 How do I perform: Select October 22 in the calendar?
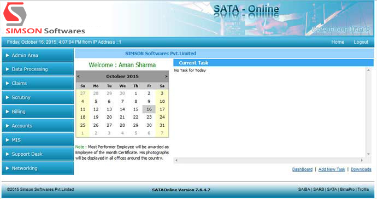(136, 117)
